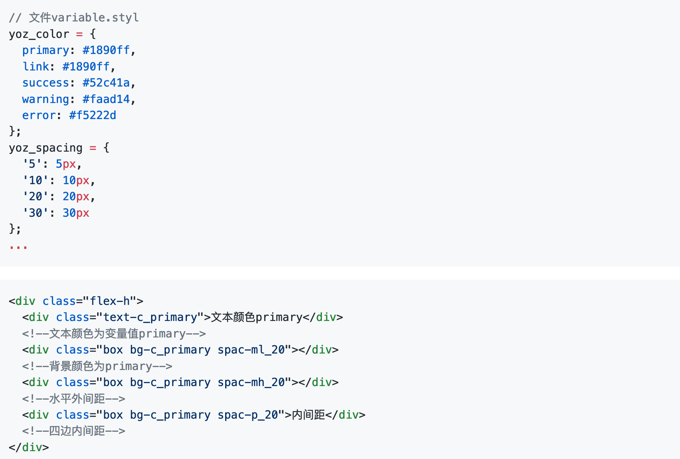This screenshot has width=680, height=459.
Task: Click the red ellipsis below the code
Action: tap(19, 247)
